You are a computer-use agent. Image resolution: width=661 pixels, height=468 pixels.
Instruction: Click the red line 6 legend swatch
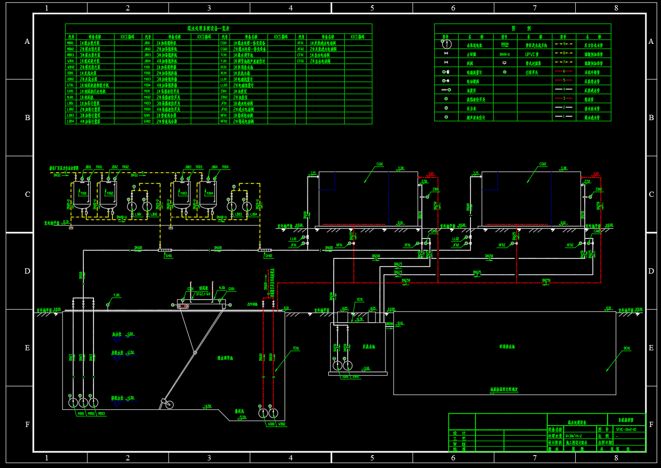[x=564, y=71]
